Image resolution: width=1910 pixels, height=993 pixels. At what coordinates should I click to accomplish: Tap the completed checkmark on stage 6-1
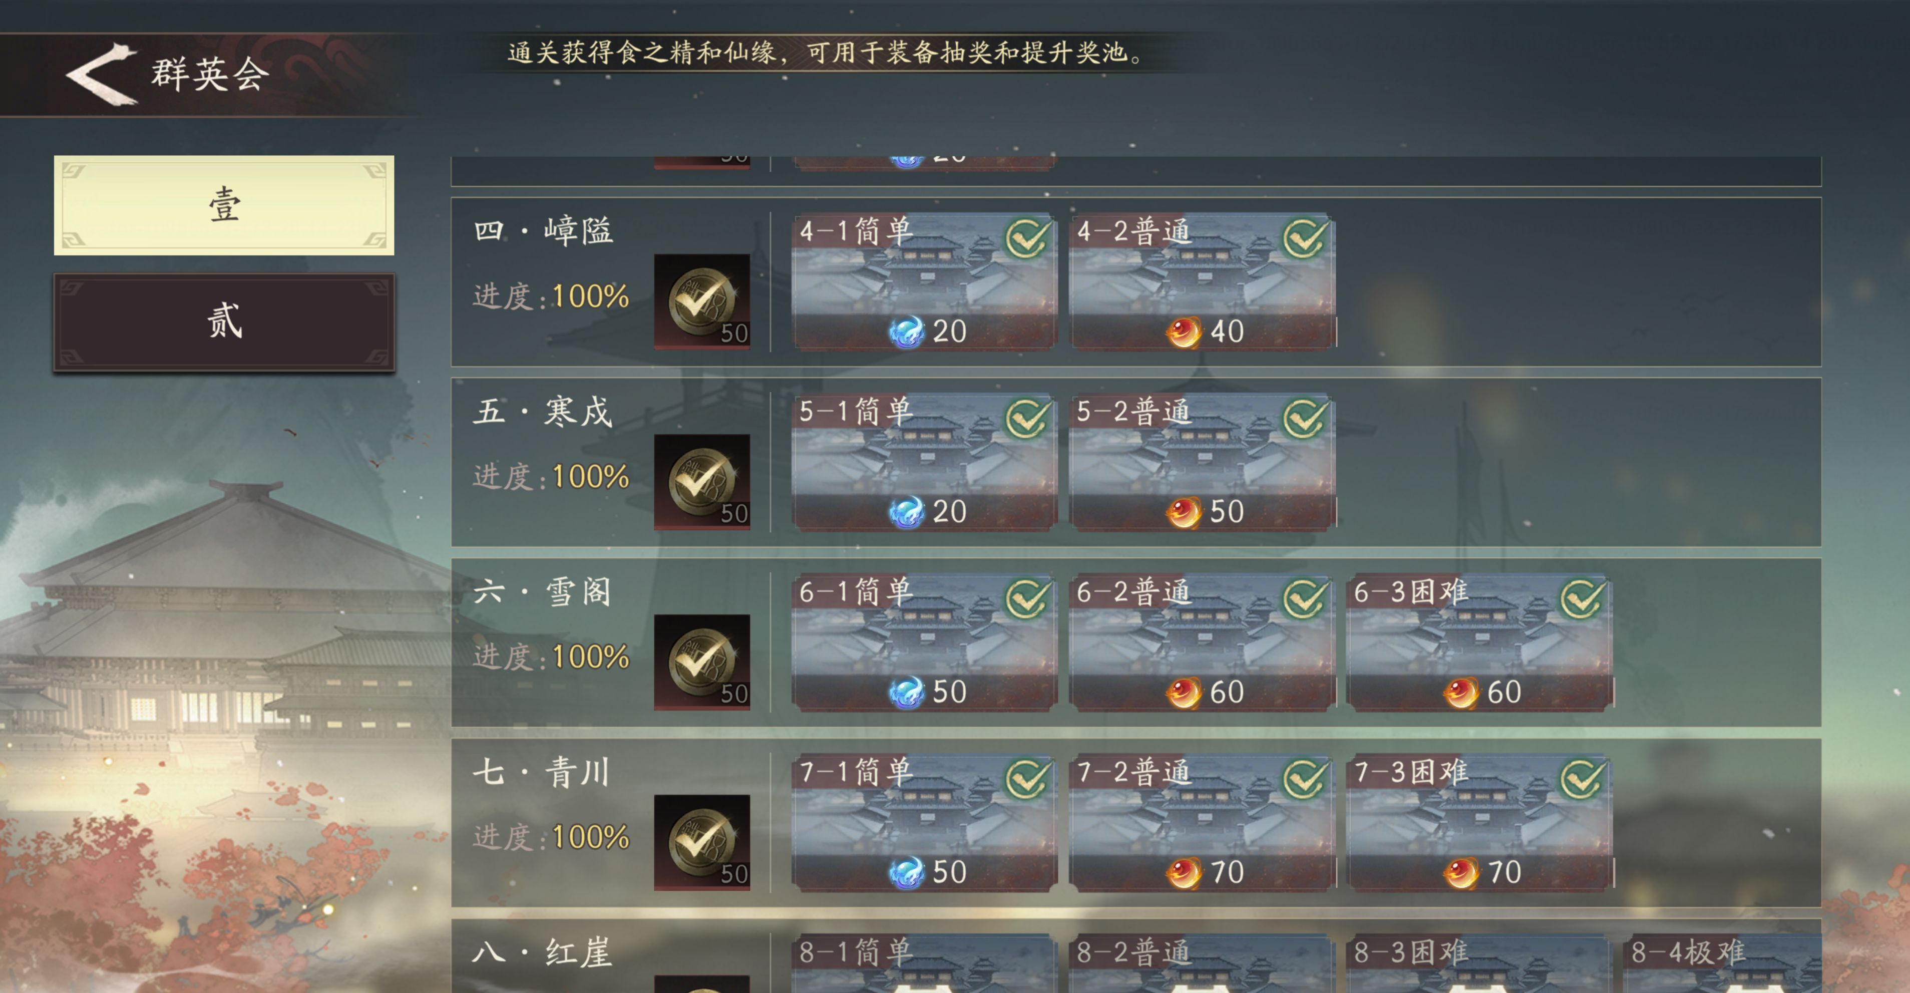click(1028, 598)
